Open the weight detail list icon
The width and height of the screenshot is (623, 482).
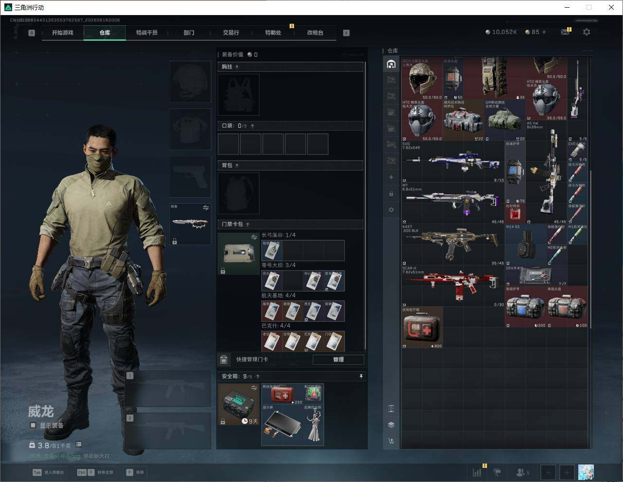coord(79,445)
